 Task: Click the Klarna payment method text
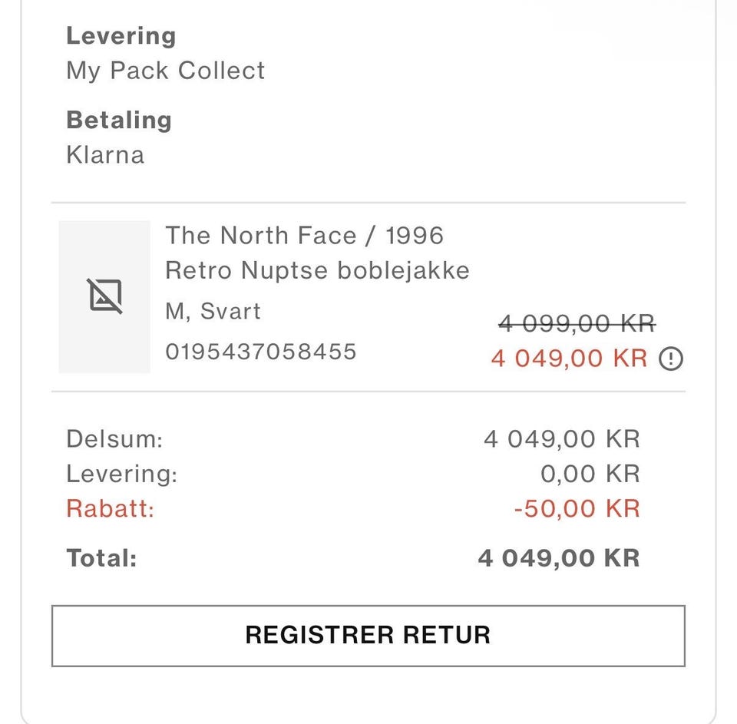click(104, 155)
